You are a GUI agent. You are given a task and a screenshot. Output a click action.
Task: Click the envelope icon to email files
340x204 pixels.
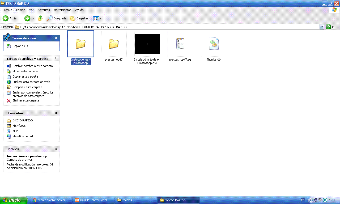(x=9, y=93)
